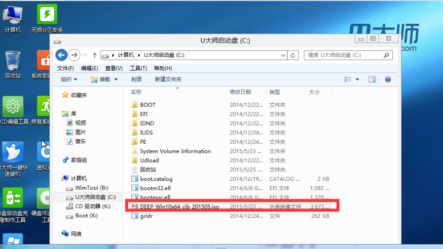Open the 组织 dropdown menu
443x249 pixels.
coord(69,80)
